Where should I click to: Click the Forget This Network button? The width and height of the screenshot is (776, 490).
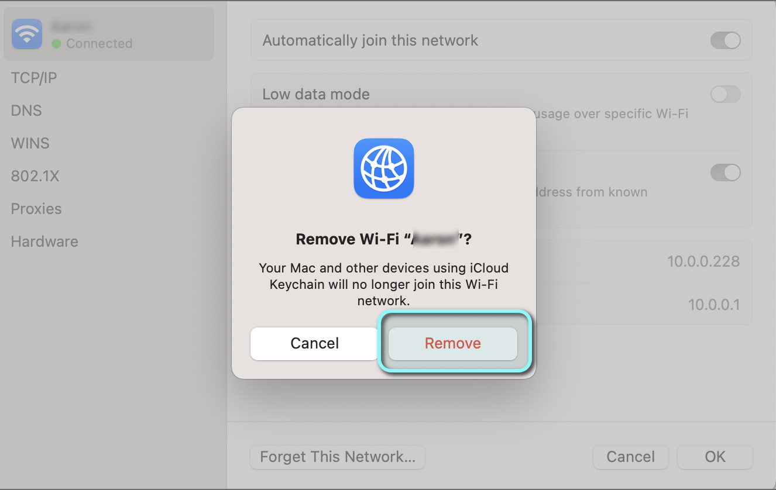pos(338,457)
